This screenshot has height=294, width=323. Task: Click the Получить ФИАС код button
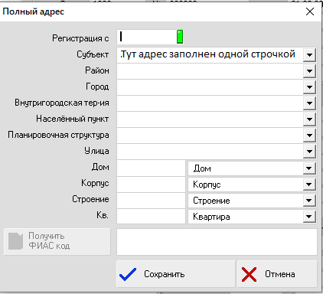click(57, 241)
